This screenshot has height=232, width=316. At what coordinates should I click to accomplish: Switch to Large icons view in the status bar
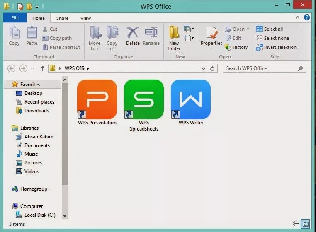(x=306, y=224)
